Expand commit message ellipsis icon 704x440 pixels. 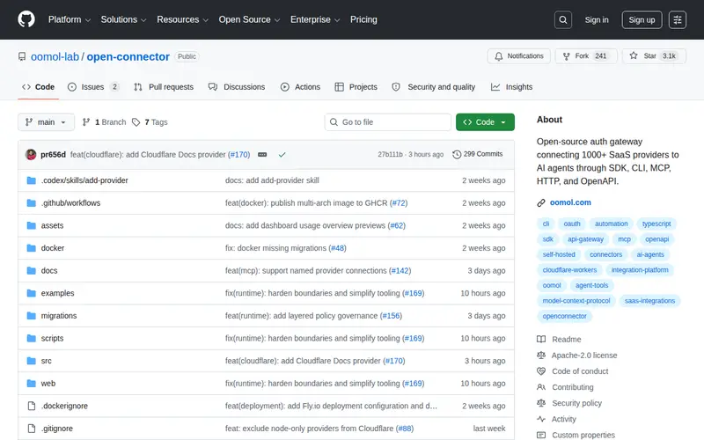pos(262,155)
